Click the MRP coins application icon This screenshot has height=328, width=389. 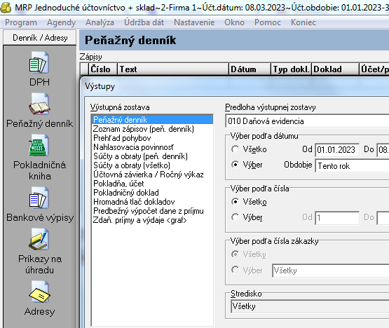click(6, 7)
